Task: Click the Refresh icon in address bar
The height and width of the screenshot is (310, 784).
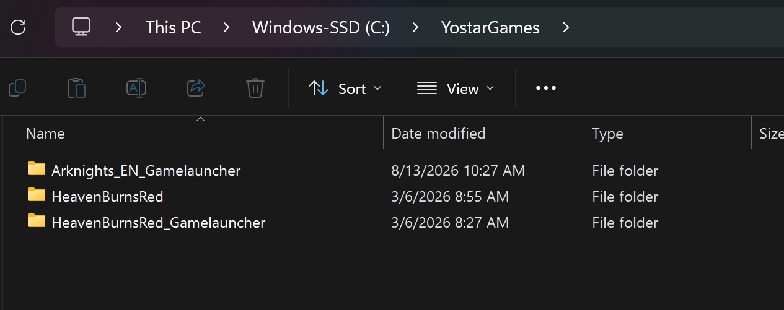Action: (x=19, y=27)
